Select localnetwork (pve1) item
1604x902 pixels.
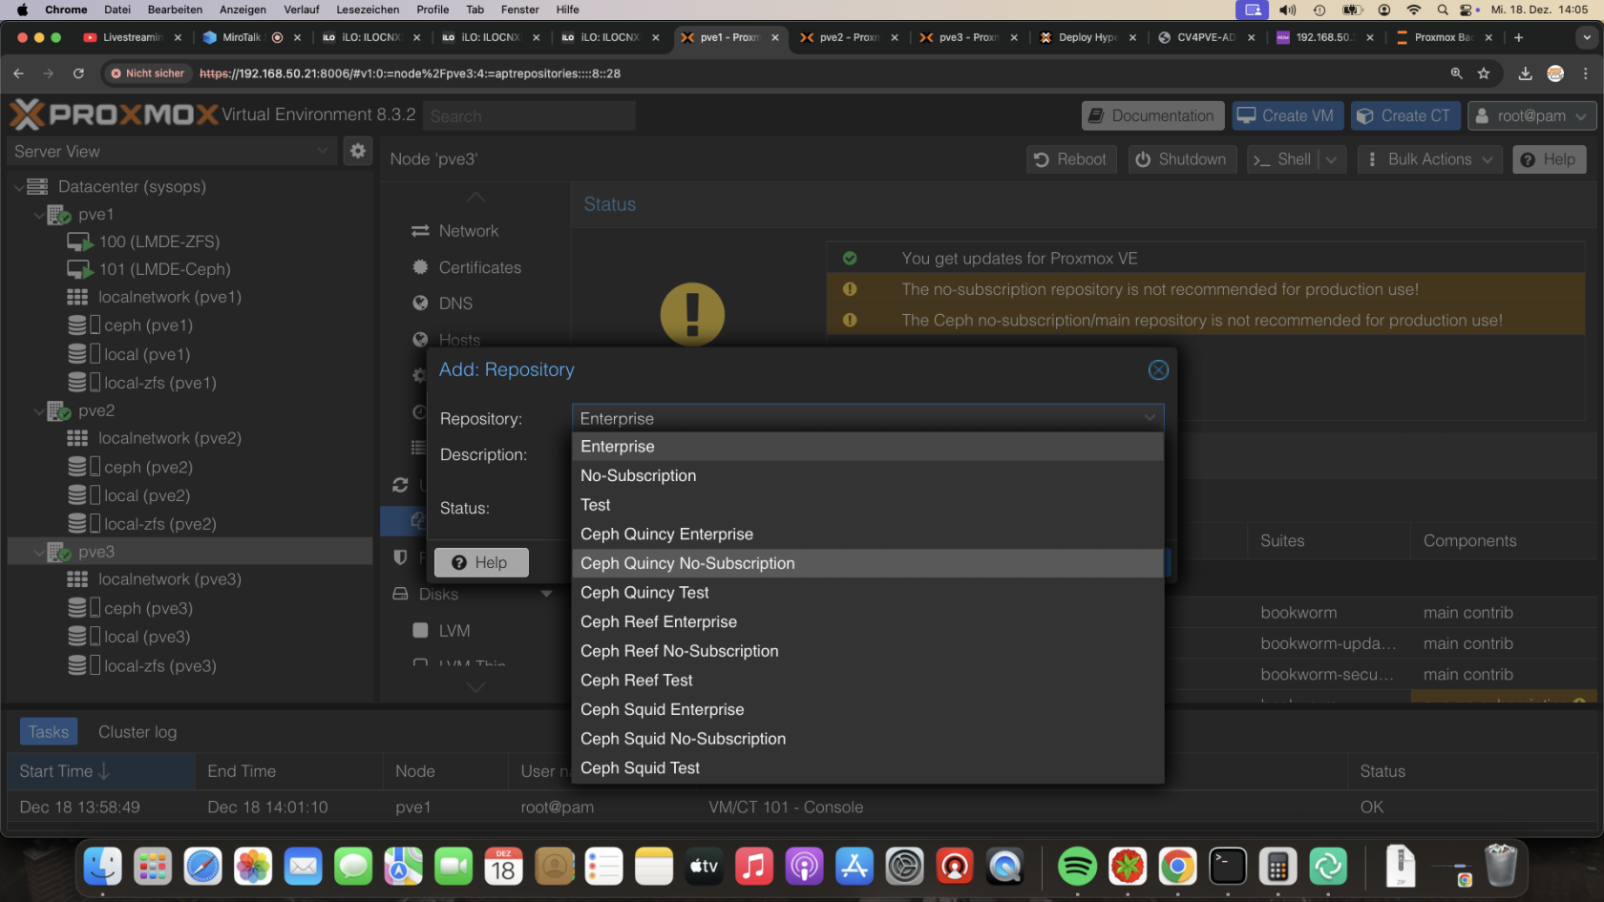(x=169, y=297)
